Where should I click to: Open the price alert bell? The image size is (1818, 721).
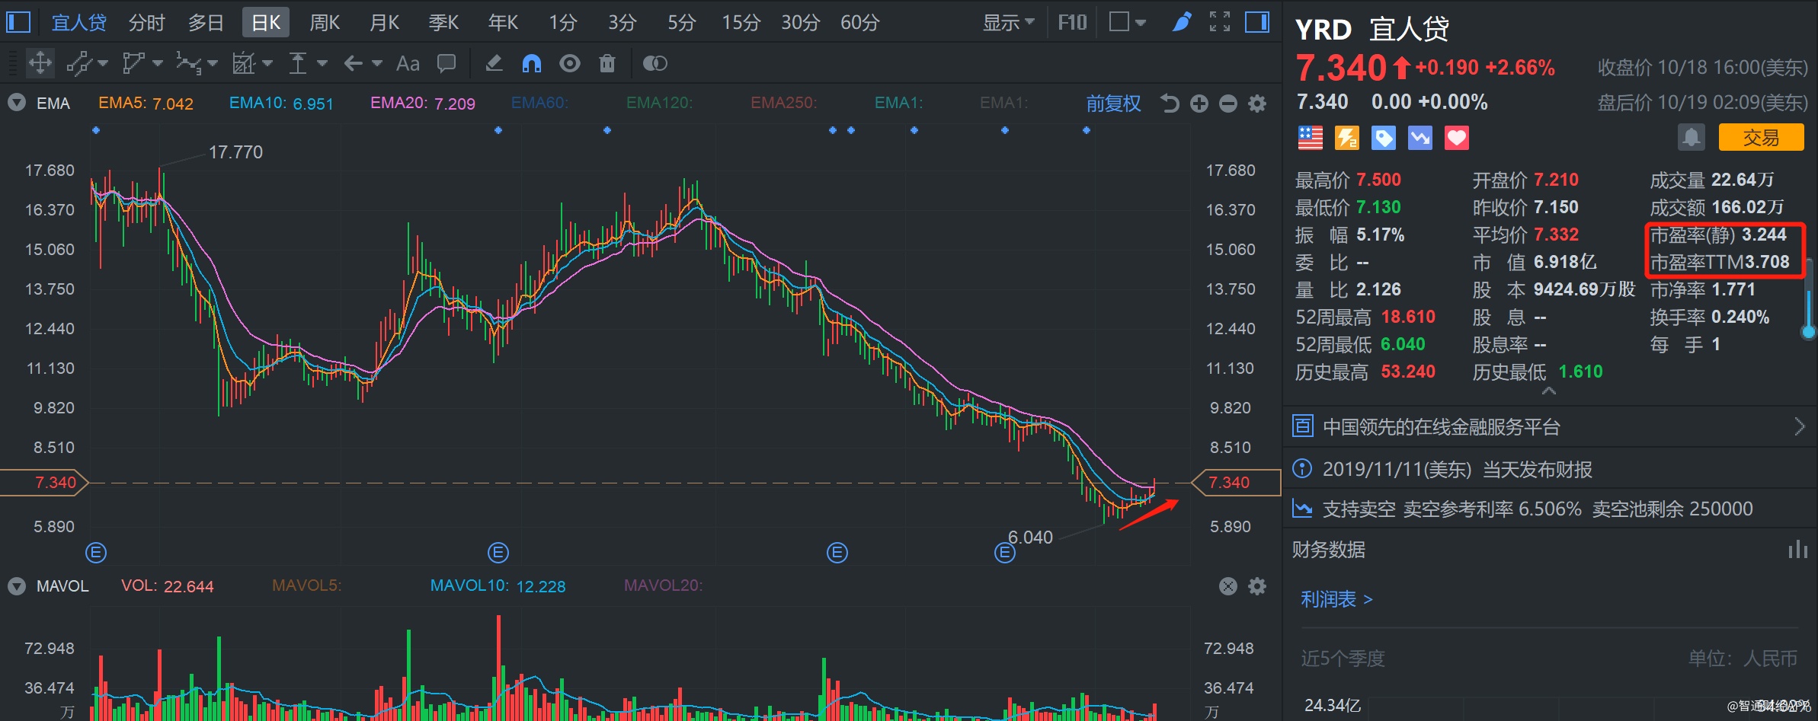click(1691, 138)
